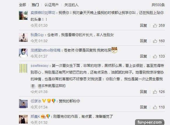
Task: Click the balloon icon beside 郑晨K
Action: pyautogui.click(x=48, y=116)
